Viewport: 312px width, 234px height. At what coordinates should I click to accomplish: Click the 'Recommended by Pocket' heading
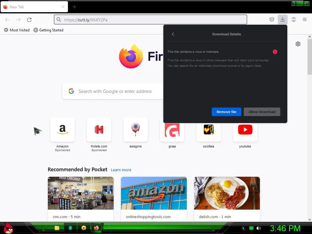77,169
